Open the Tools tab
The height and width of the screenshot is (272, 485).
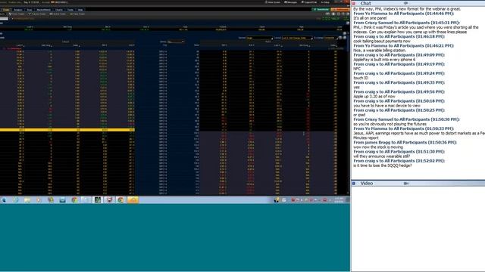[70, 10]
